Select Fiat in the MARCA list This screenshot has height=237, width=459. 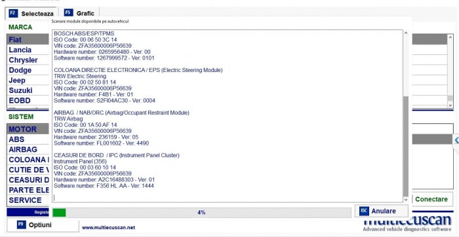[28, 39]
